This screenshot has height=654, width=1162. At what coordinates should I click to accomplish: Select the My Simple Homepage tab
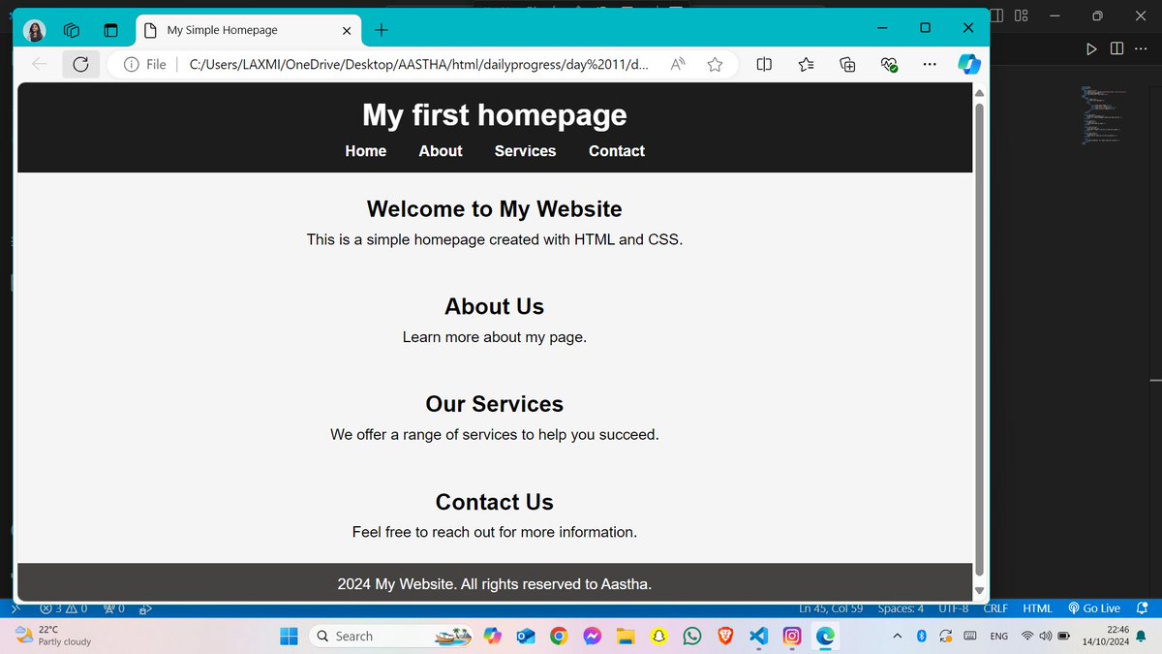249,30
